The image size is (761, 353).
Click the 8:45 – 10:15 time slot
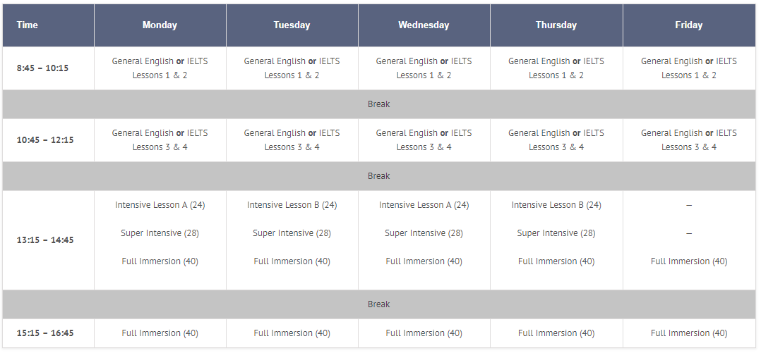point(43,68)
